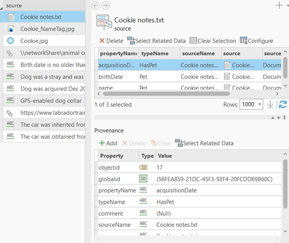Sort by typeName column header
Viewport: 289px width, 243px height.
159,54
